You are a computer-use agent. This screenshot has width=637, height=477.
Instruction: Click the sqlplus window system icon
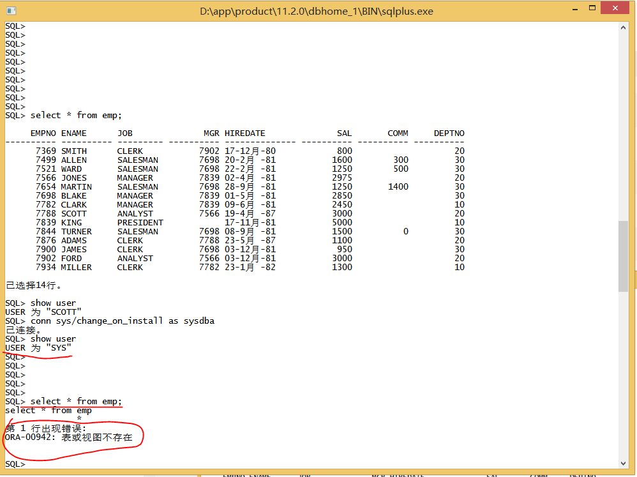[11, 11]
